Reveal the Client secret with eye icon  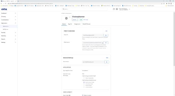(102, 43)
